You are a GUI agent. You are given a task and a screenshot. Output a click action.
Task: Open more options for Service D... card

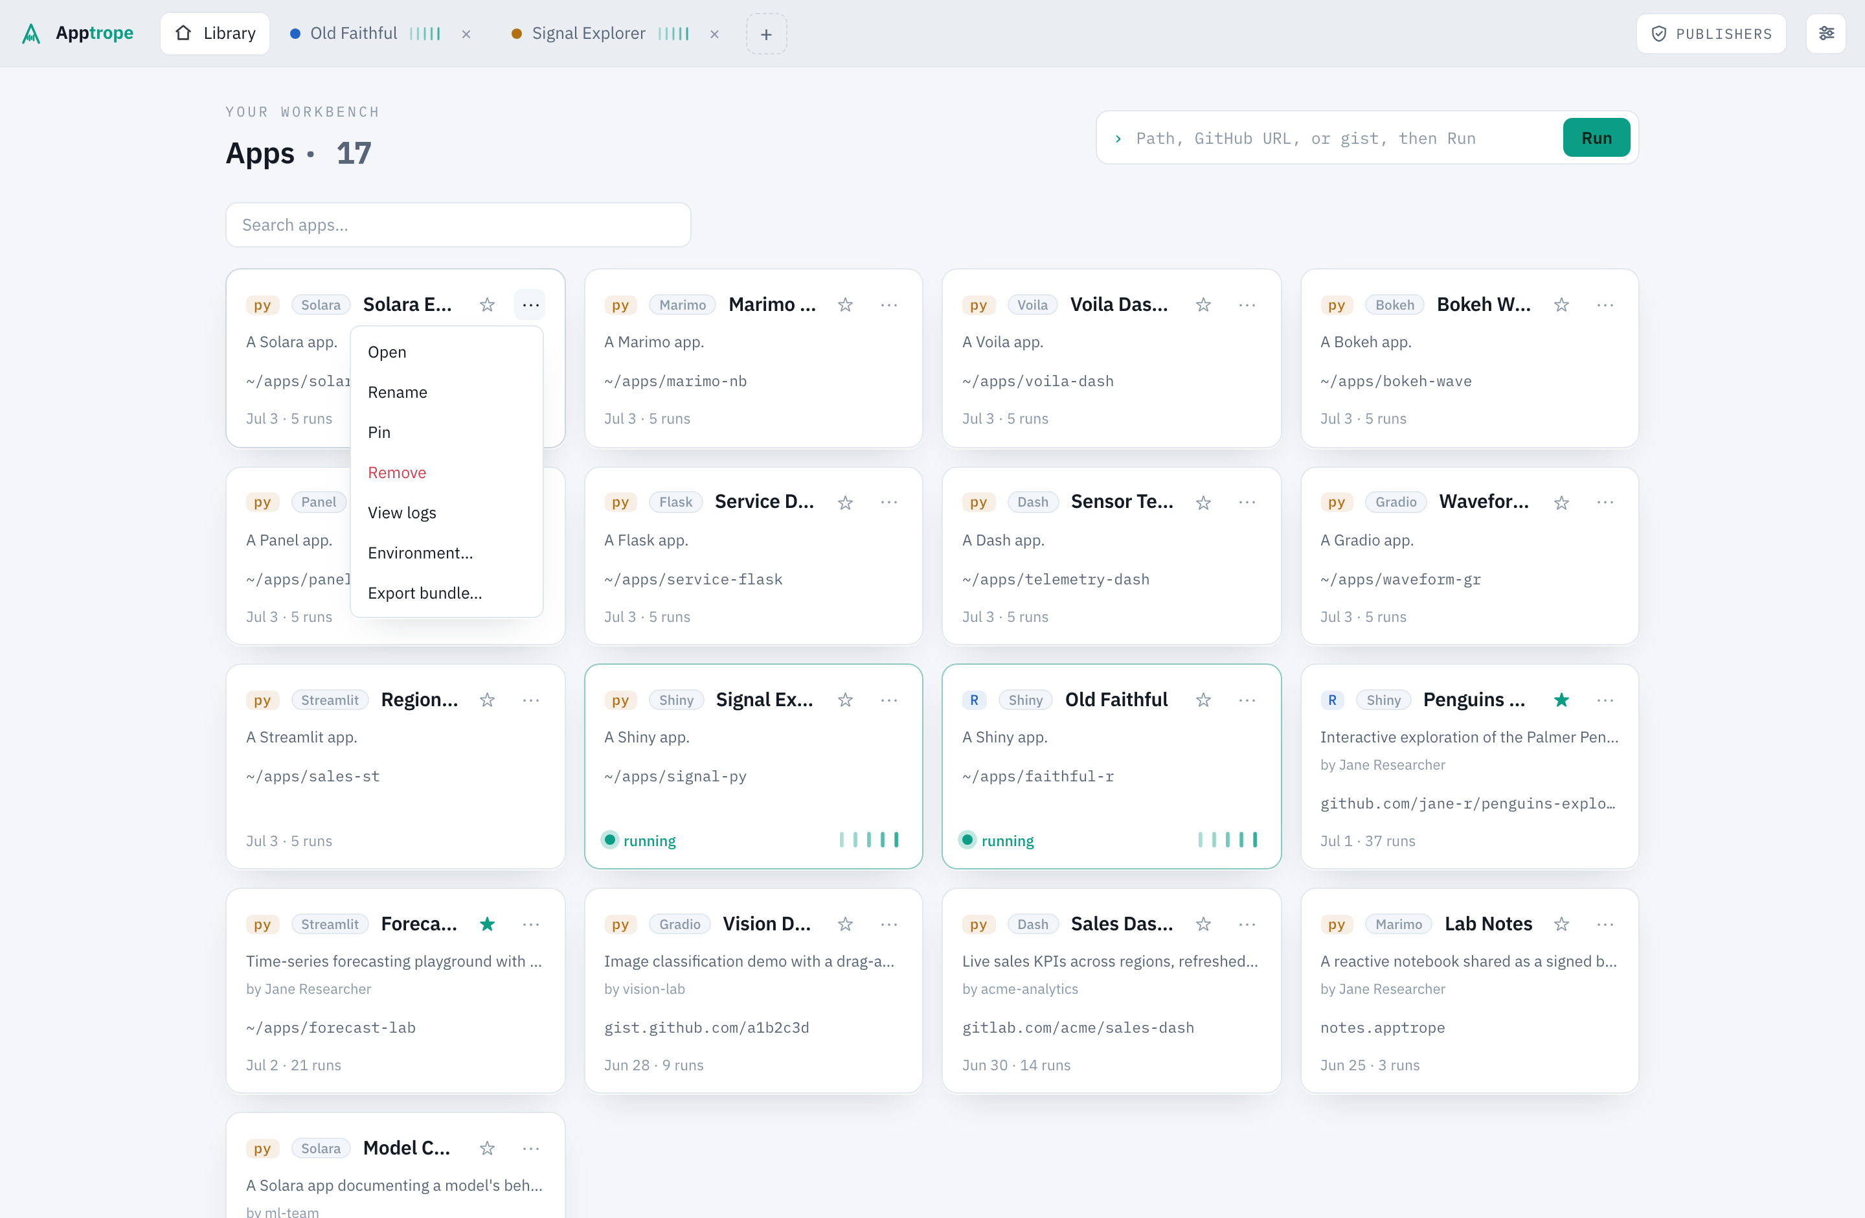[888, 501]
